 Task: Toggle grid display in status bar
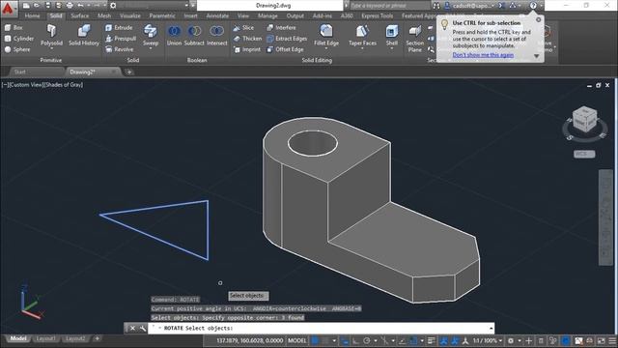(315, 340)
